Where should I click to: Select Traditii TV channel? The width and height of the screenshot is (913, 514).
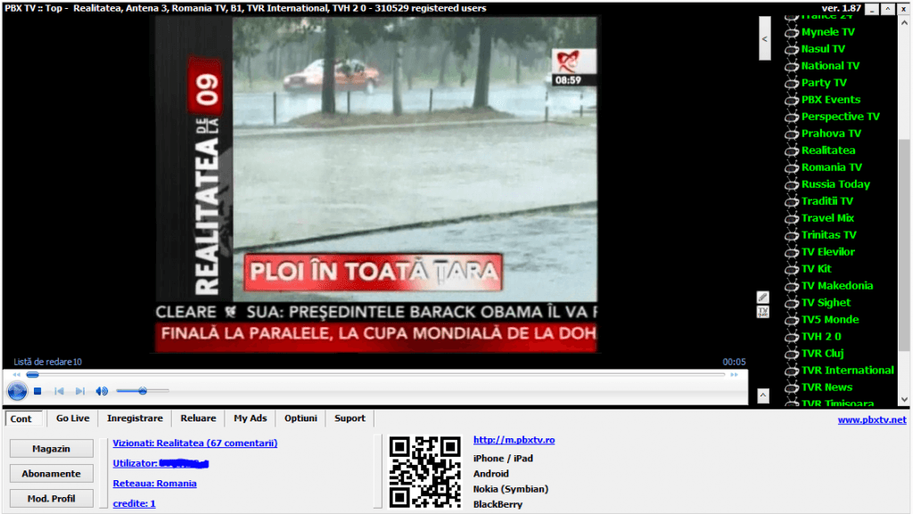pyautogui.click(x=827, y=201)
